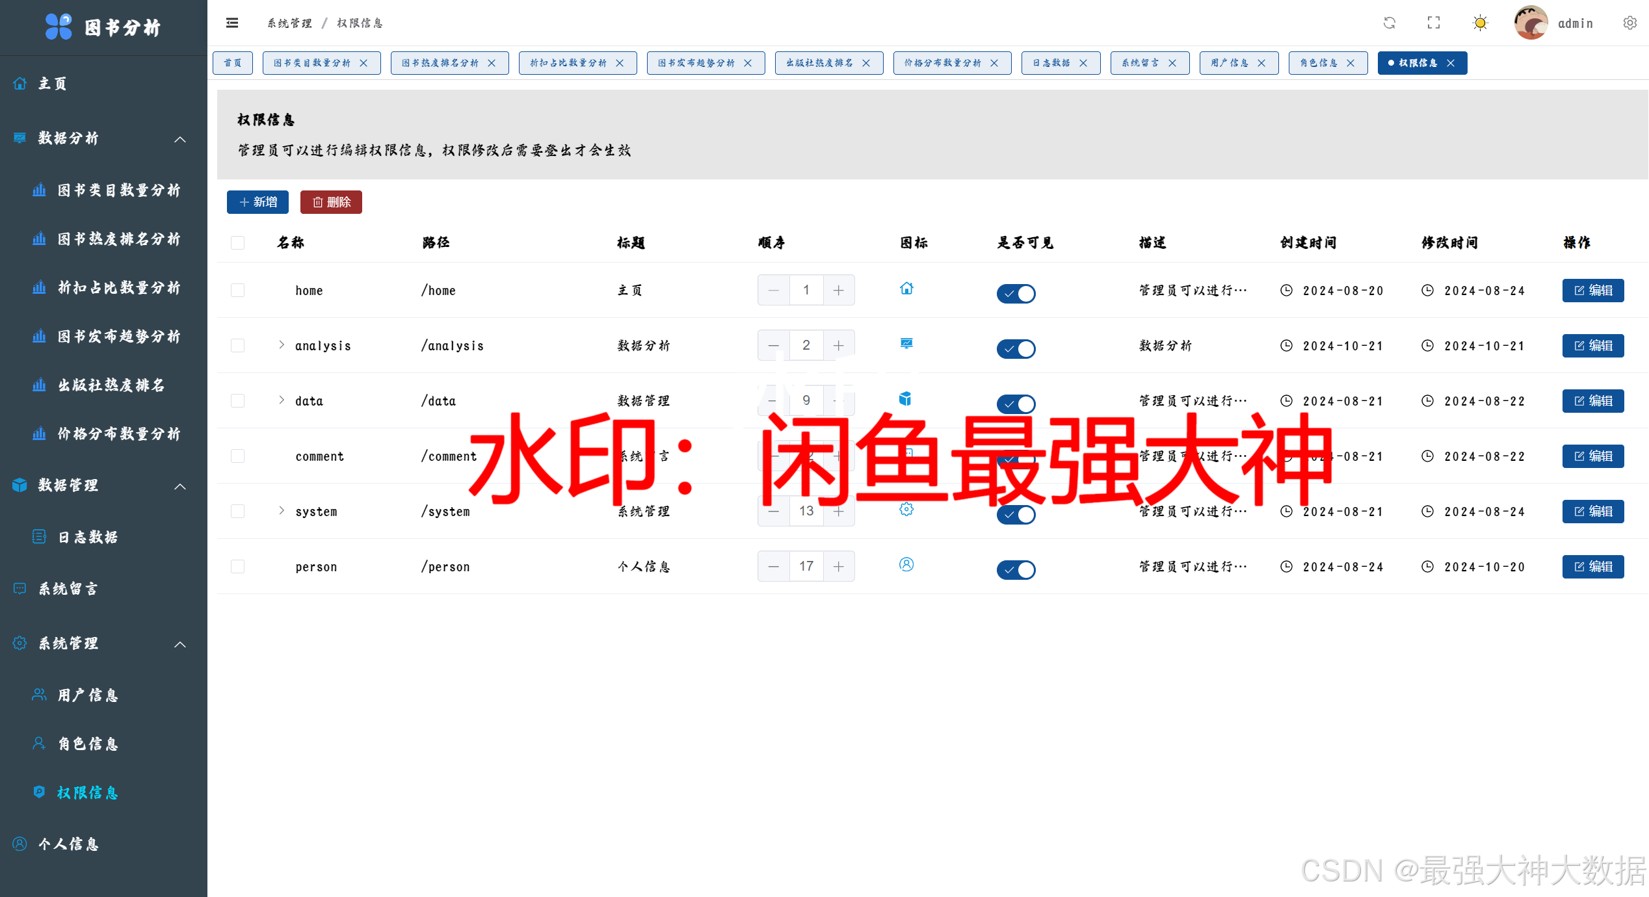This screenshot has height=897, width=1649.
Task: Click the 新增 button
Action: pos(257,202)
